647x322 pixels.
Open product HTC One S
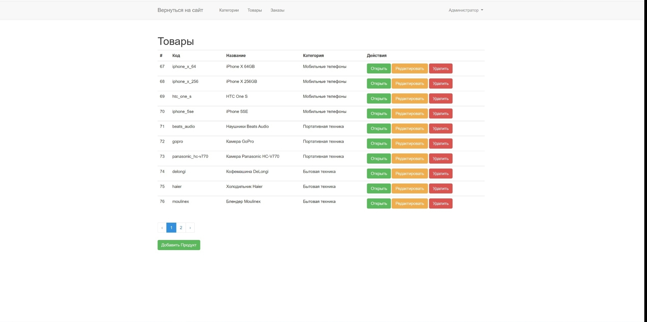[379, 98]
